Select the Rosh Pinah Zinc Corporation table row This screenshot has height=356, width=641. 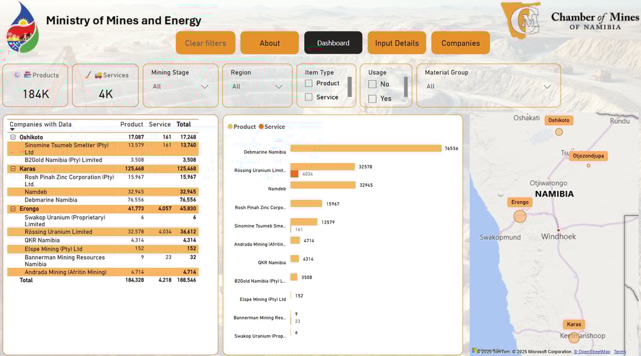[x=103, y=181]
